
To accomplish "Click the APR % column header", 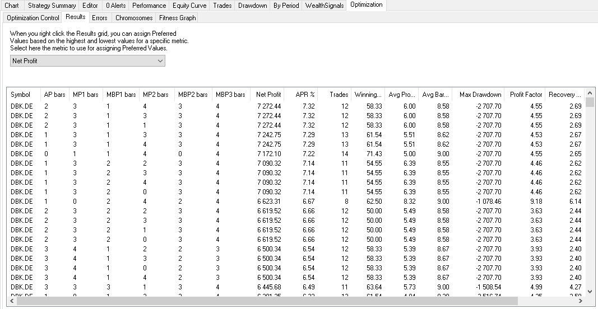I will point(305,95).
